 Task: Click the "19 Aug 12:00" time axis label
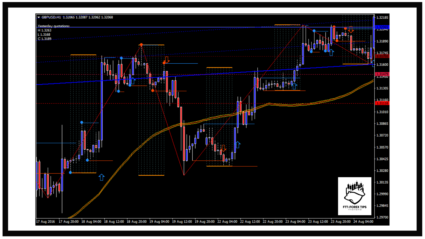tap(182, 222)
